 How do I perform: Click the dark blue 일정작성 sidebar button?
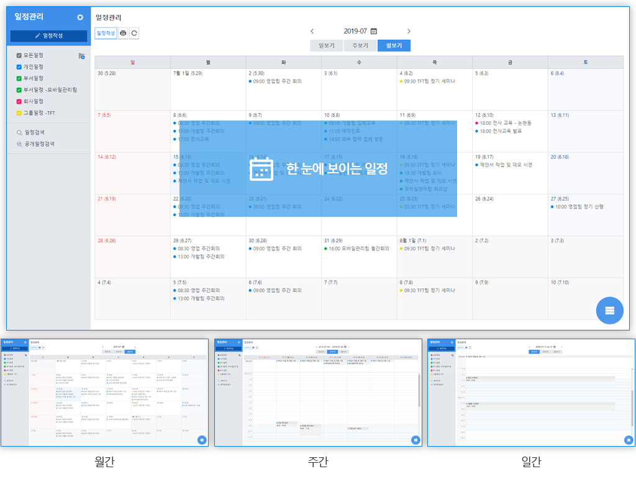(48, 36)
